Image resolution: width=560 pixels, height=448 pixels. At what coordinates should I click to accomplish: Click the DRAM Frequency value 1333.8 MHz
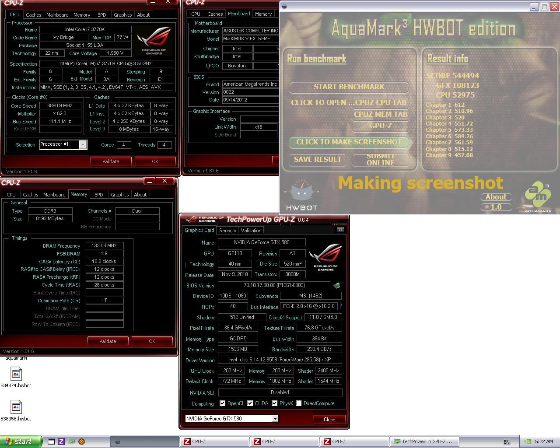tap(105, 245)
